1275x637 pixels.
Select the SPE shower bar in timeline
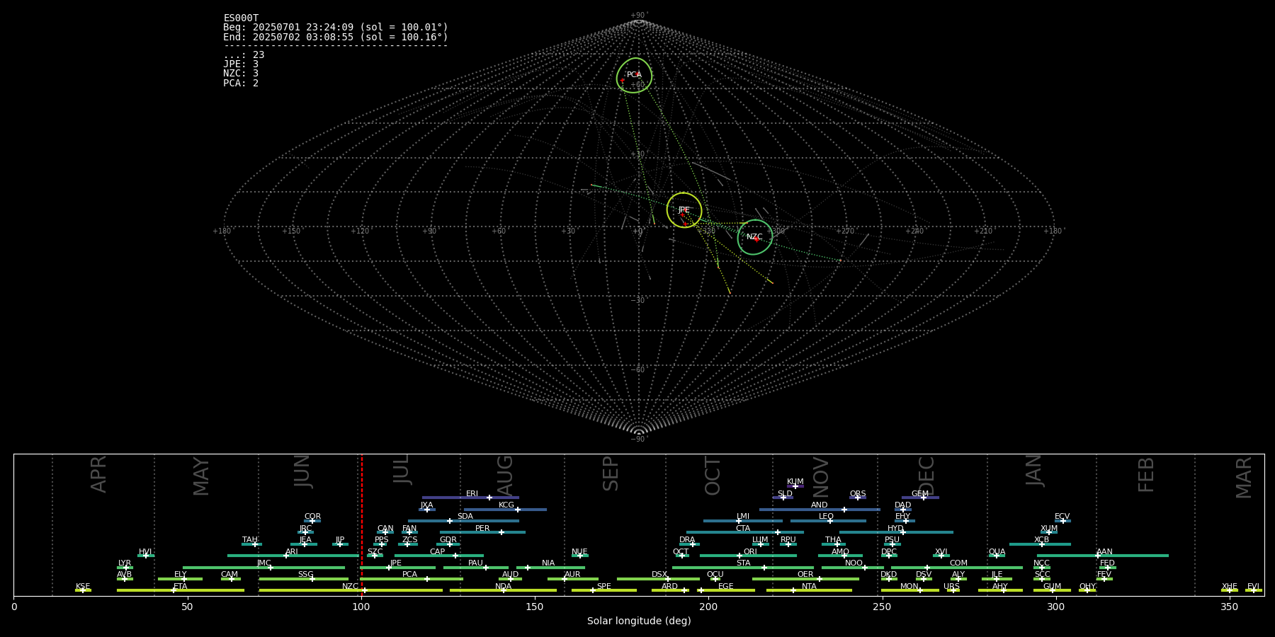coord(603,590)
